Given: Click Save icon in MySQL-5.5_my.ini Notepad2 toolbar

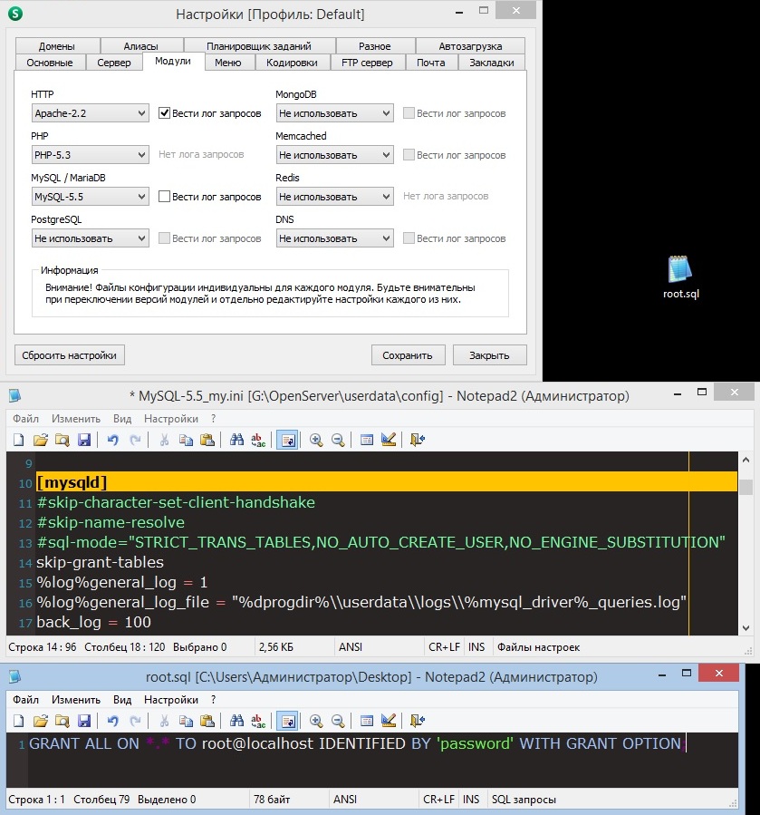Looking at the screenshot, I should [x=84, y=440].
